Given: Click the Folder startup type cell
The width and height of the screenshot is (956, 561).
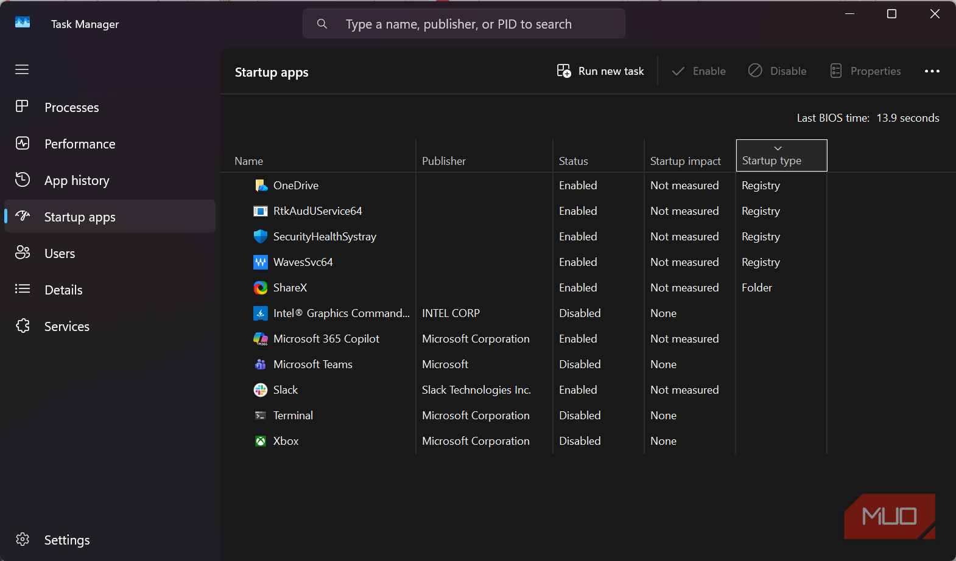Looking at the screenshot, I should click(757, 288).
